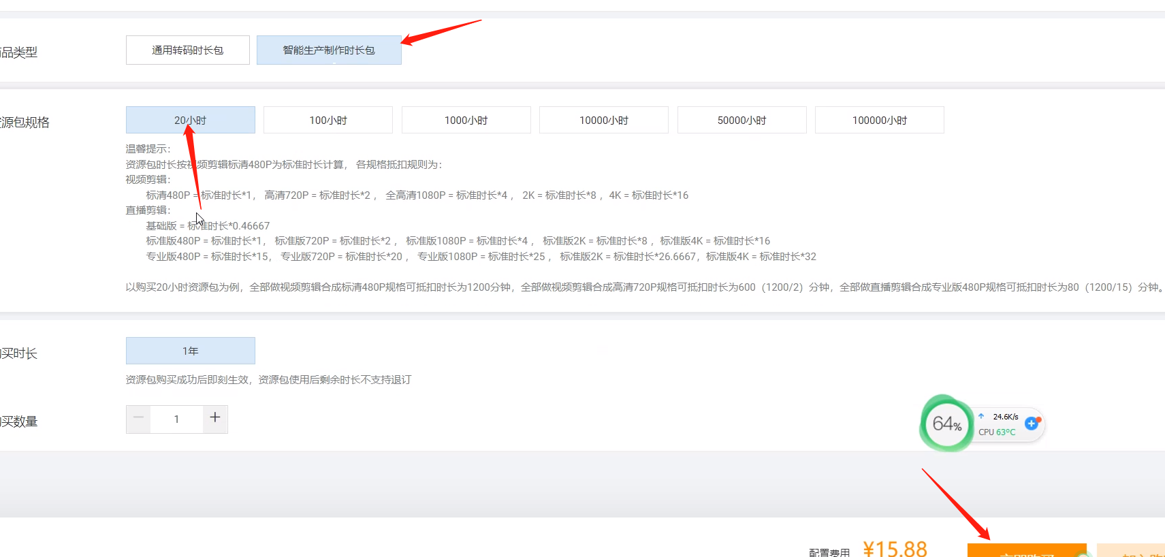Click text 标准版4K = 标准时长*16
The image size is (1165, 557).
click(715, 240)
